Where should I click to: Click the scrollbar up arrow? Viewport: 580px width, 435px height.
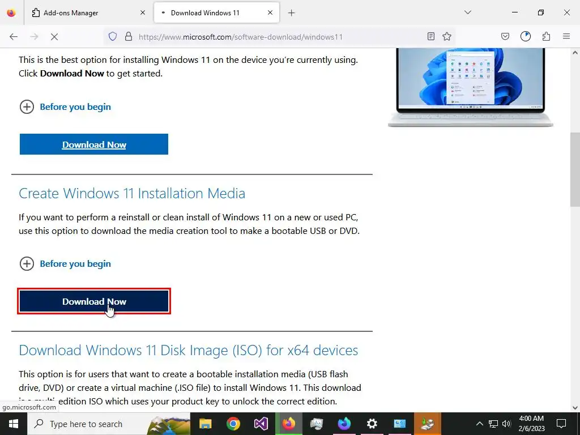coord(575,53)
